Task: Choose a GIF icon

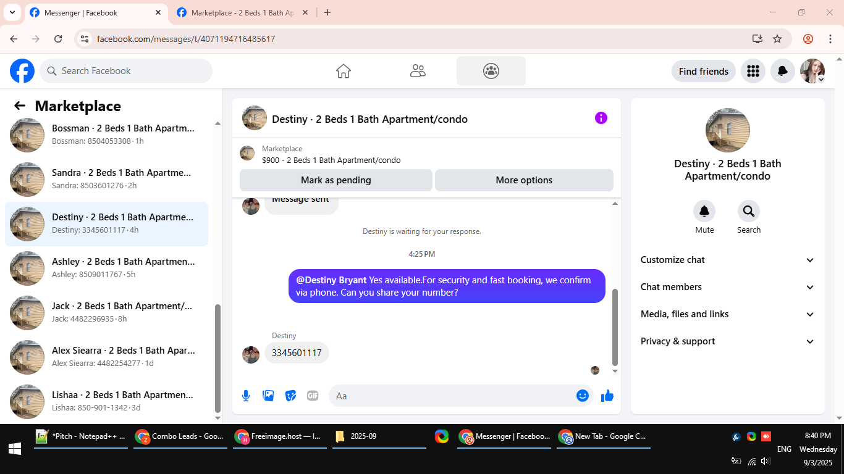Action: pos(313,396)
